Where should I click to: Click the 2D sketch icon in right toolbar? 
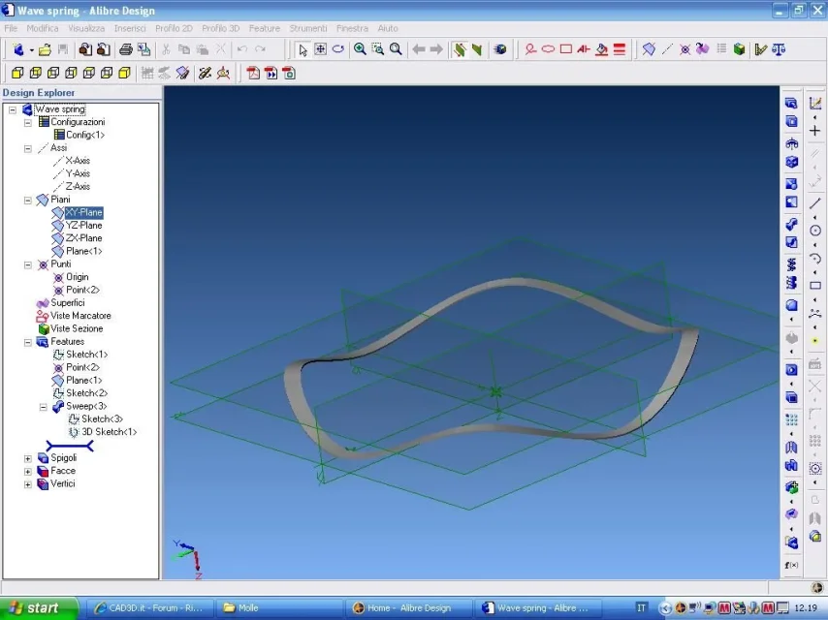click(x=815, y=103)
